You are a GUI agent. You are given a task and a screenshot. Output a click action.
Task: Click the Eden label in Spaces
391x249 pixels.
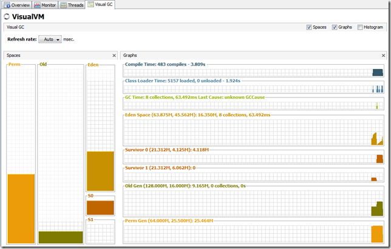click(x=93, y=65)
